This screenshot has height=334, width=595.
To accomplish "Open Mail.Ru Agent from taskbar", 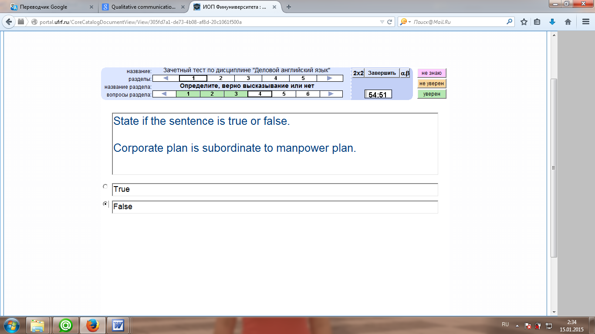I will (x=66, y=325).
